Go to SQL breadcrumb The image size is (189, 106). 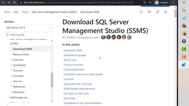point(16,12)
